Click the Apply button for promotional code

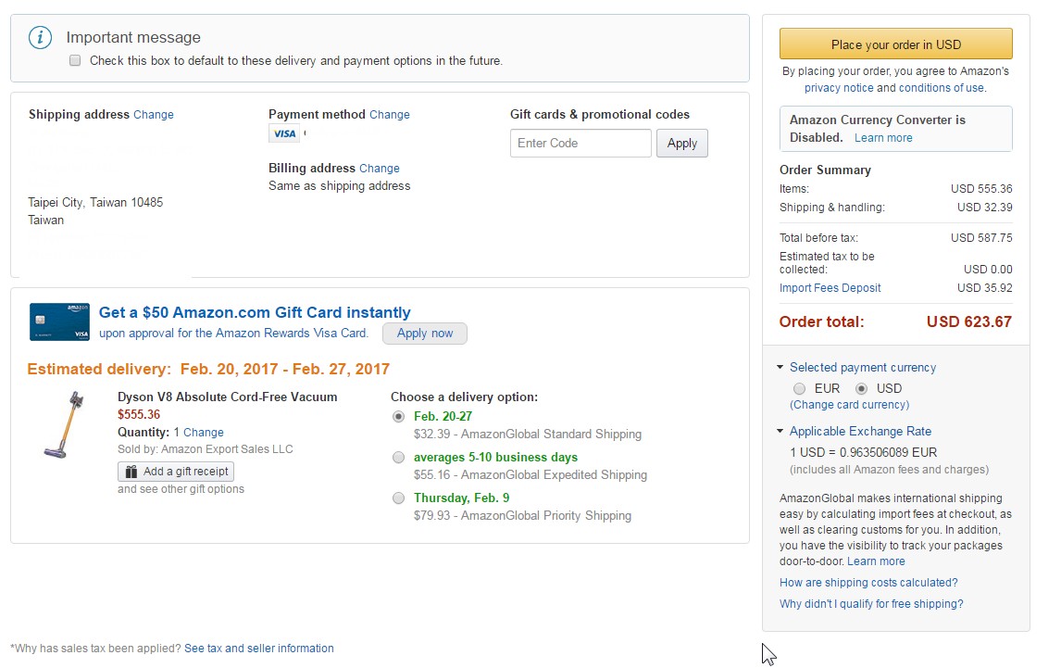click(x=681, y=144)
